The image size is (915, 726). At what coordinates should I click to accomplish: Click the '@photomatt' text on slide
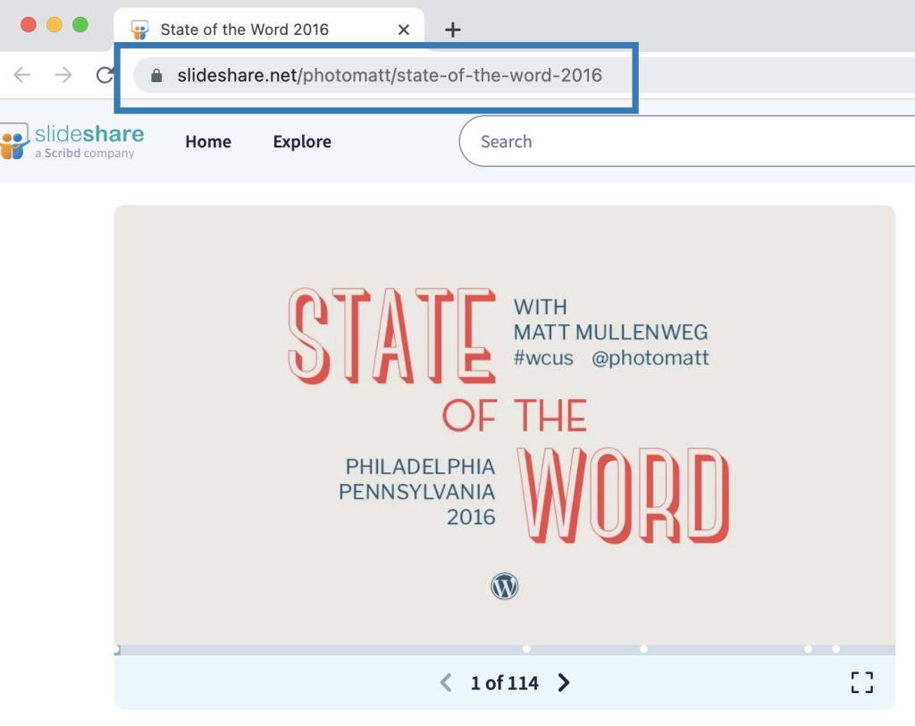click(651, 357)
